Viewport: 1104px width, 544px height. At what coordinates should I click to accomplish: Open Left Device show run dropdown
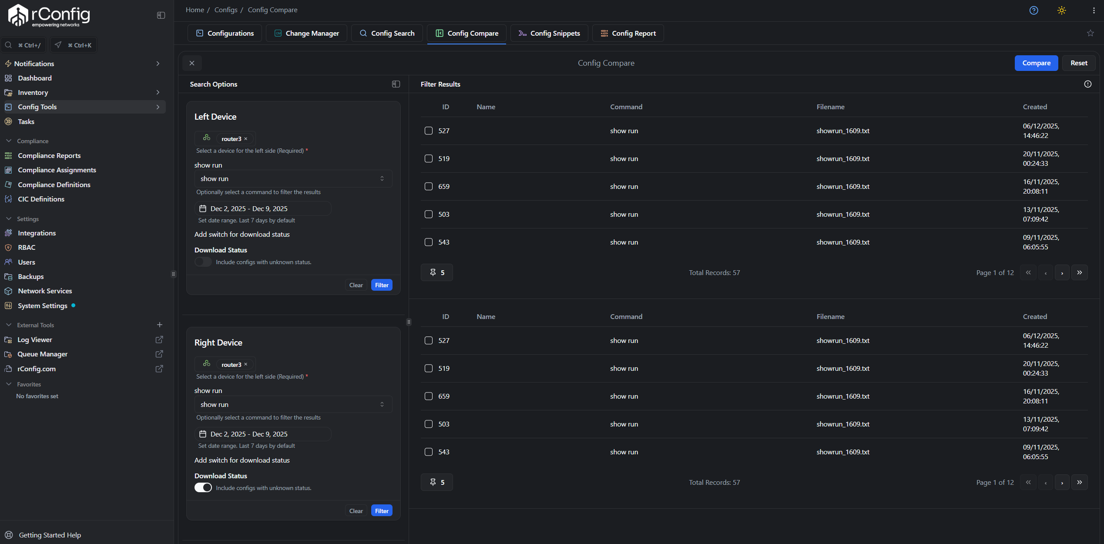(293, 178)
